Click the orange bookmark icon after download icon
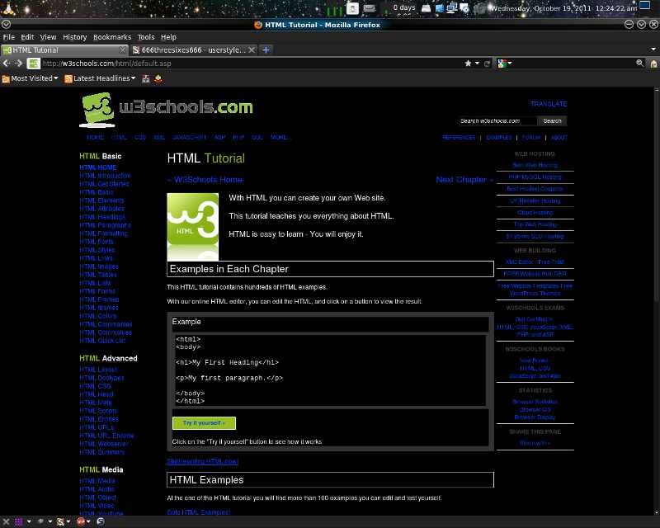Image resolution: width=660 pixels, height=528 pixels. pos(158,78)
